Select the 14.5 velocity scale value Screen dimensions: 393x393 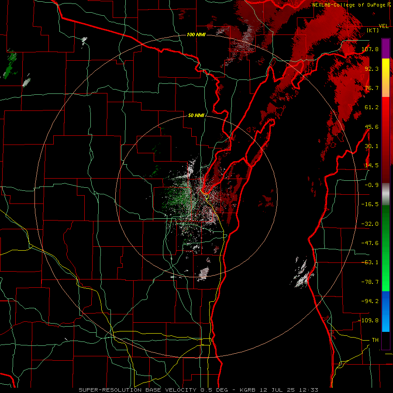[x=372, y=165]
